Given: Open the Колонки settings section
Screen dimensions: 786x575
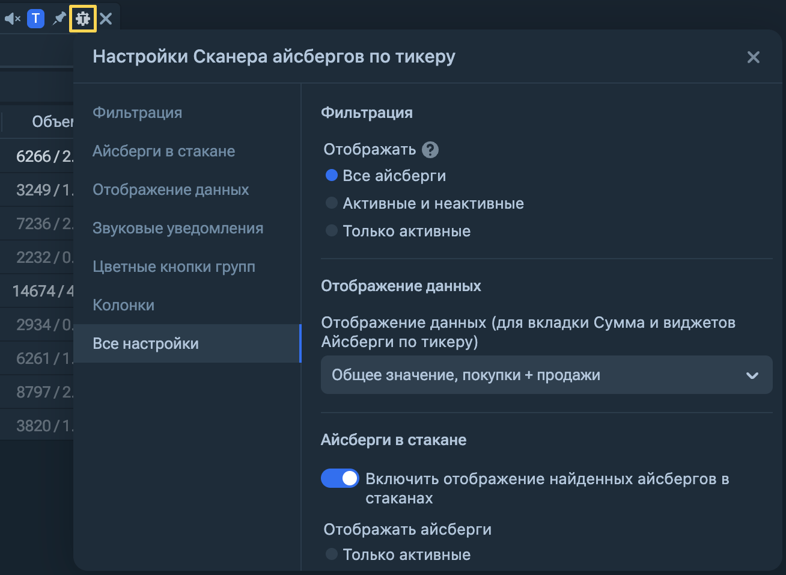Looking at the screenshot, I should click(123, 305).
